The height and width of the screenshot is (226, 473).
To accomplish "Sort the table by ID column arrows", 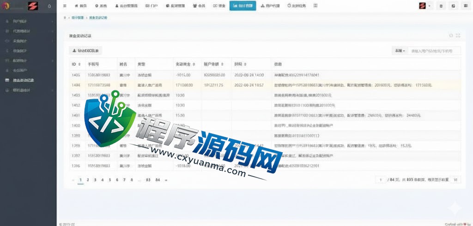I will [x=79, y=64].
